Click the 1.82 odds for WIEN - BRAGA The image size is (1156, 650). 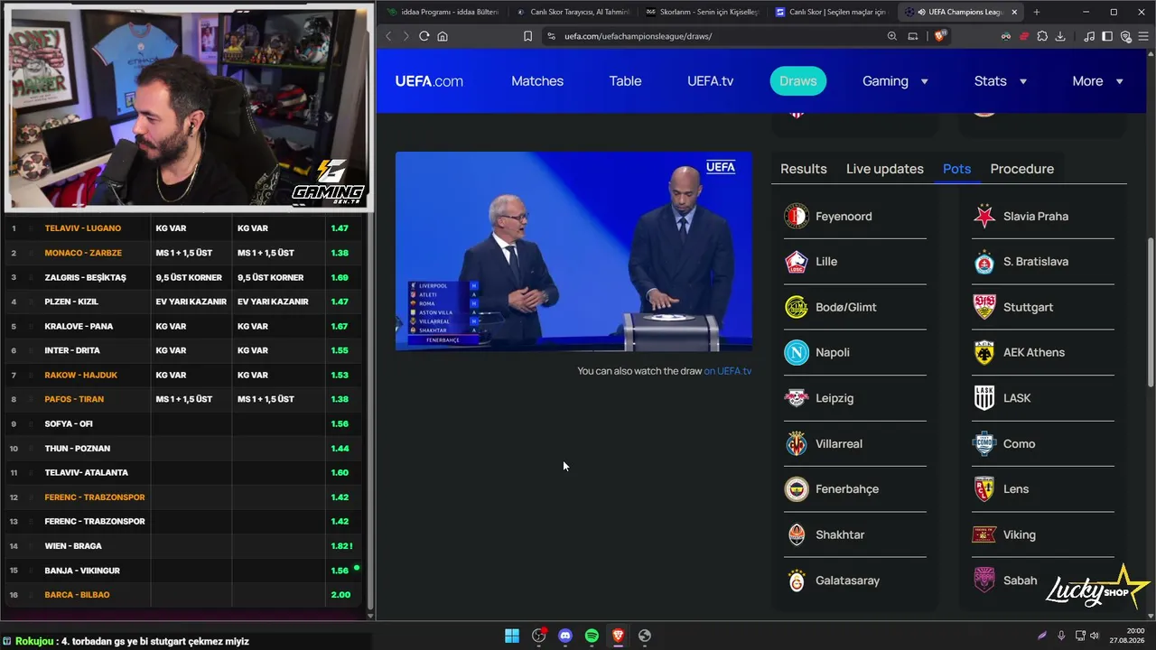tap(340, 546)
